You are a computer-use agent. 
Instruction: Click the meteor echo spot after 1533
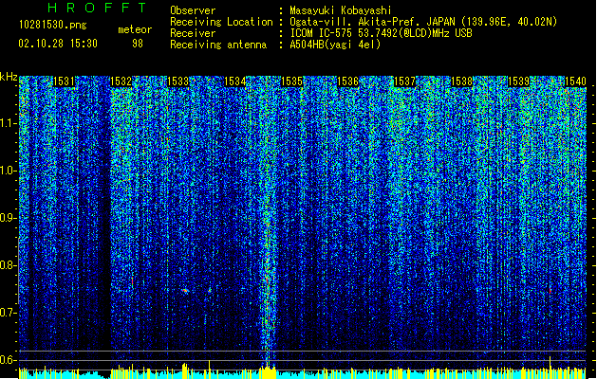[x=185, y=291]
